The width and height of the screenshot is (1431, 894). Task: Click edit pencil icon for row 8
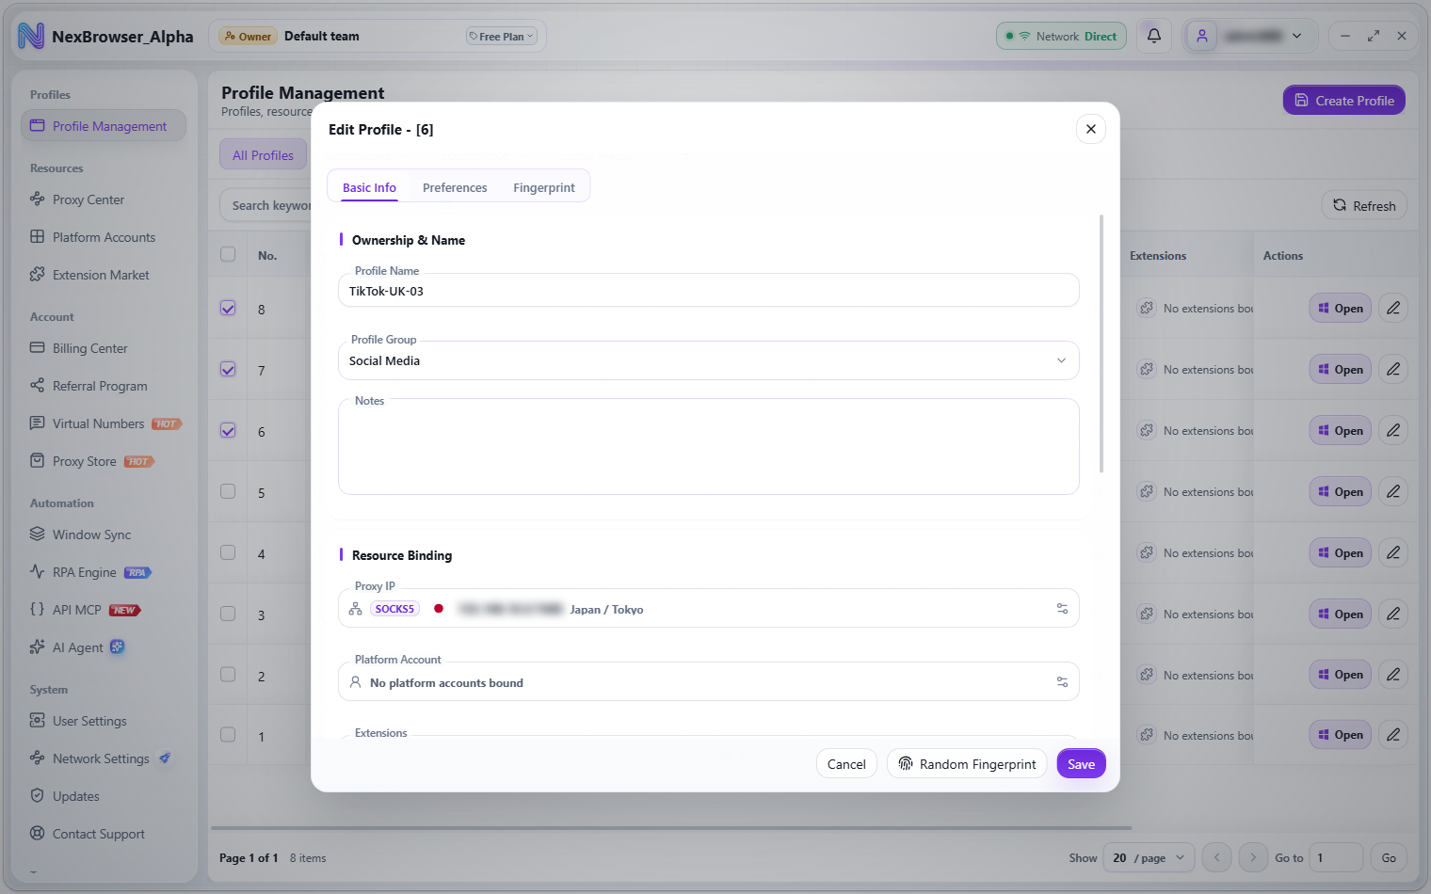1393,308
